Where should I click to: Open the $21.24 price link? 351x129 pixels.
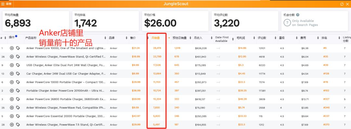[x=136, y=48]
